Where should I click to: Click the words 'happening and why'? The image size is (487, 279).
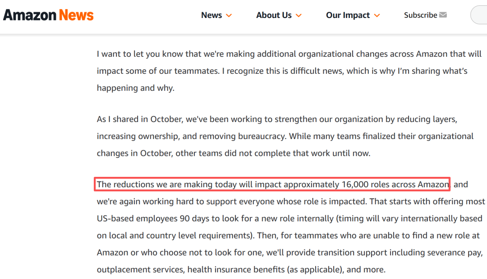(135, 88)
